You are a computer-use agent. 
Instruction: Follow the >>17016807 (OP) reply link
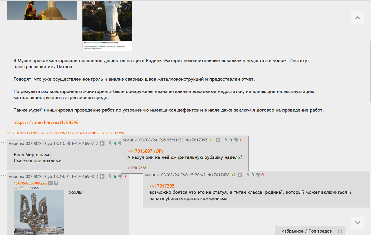coord(145,151)
